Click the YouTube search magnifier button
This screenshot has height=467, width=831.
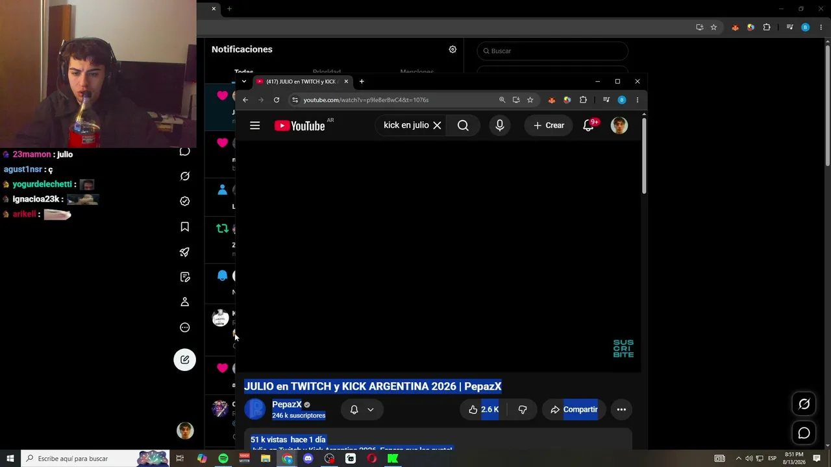[463, 126]
